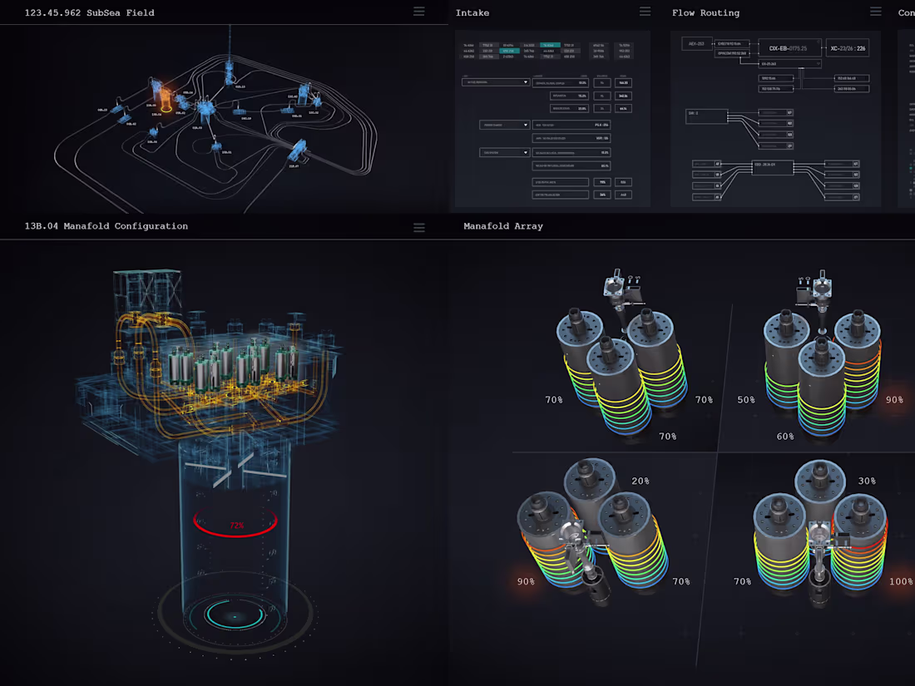Click the PLX : 256 field in Intake

point(571,125)
